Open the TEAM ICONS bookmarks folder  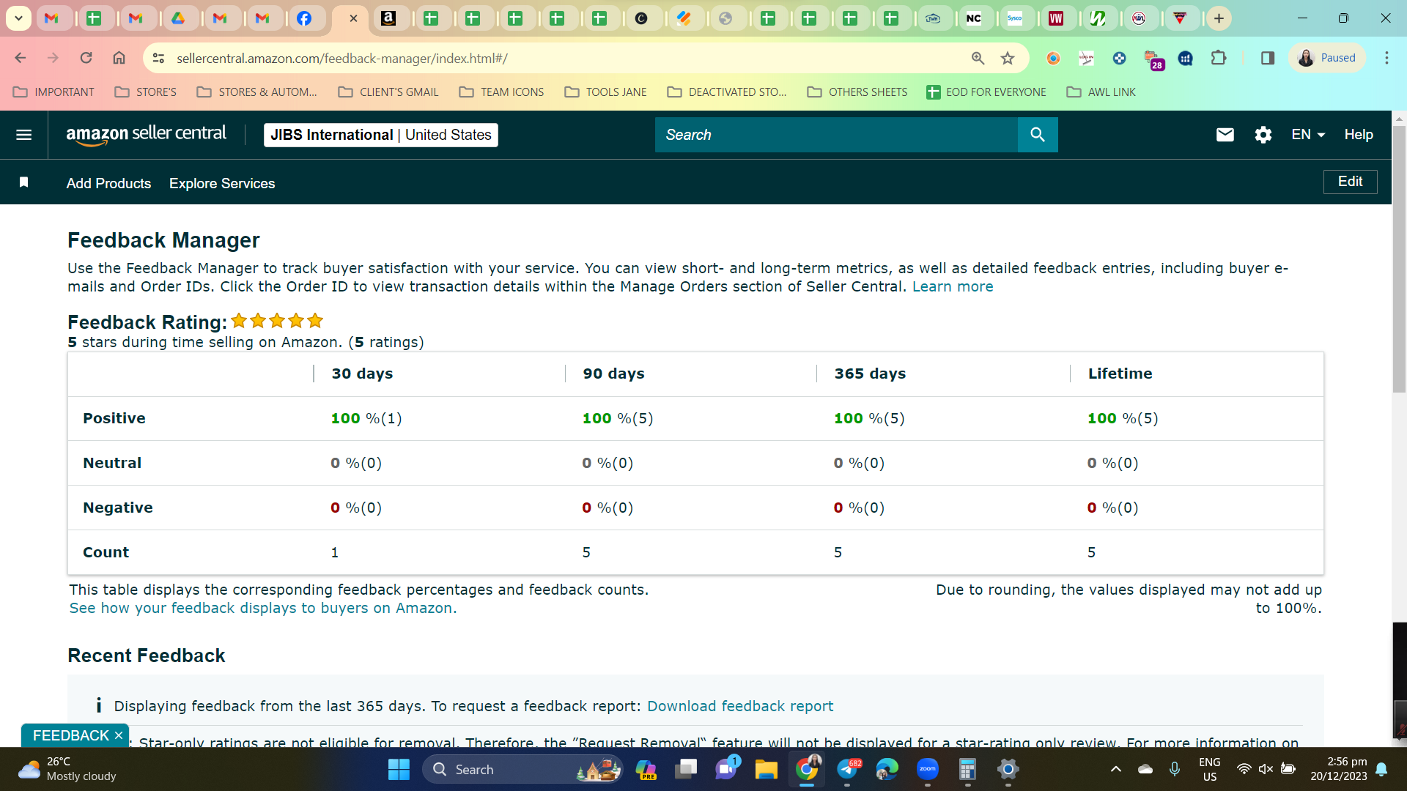click(x=502, y=92)
